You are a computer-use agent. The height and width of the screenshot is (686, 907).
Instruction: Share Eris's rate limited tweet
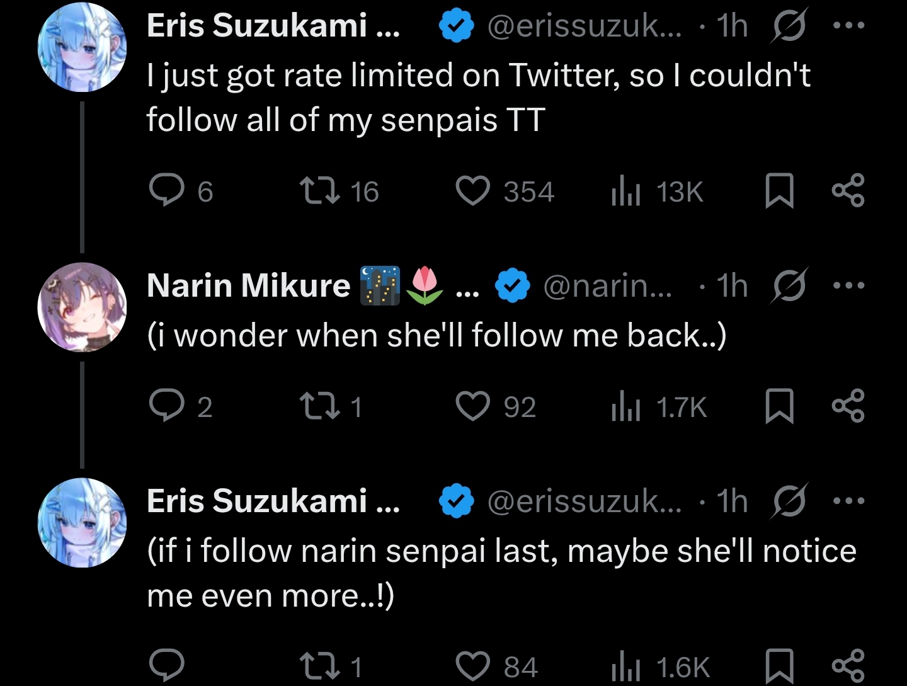(x=848, y=191)
